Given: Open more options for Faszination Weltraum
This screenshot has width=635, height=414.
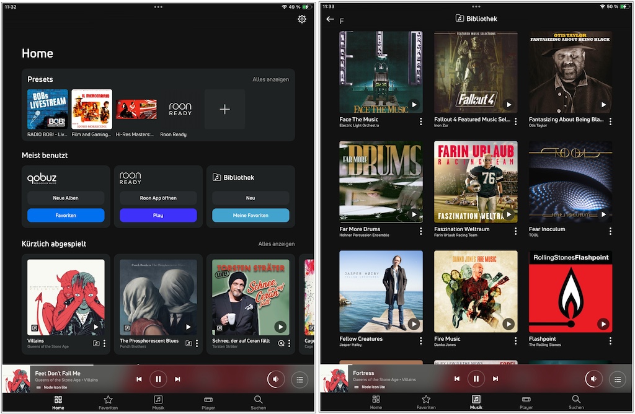Looking at the screenshot, I should [x=515, y=231].
